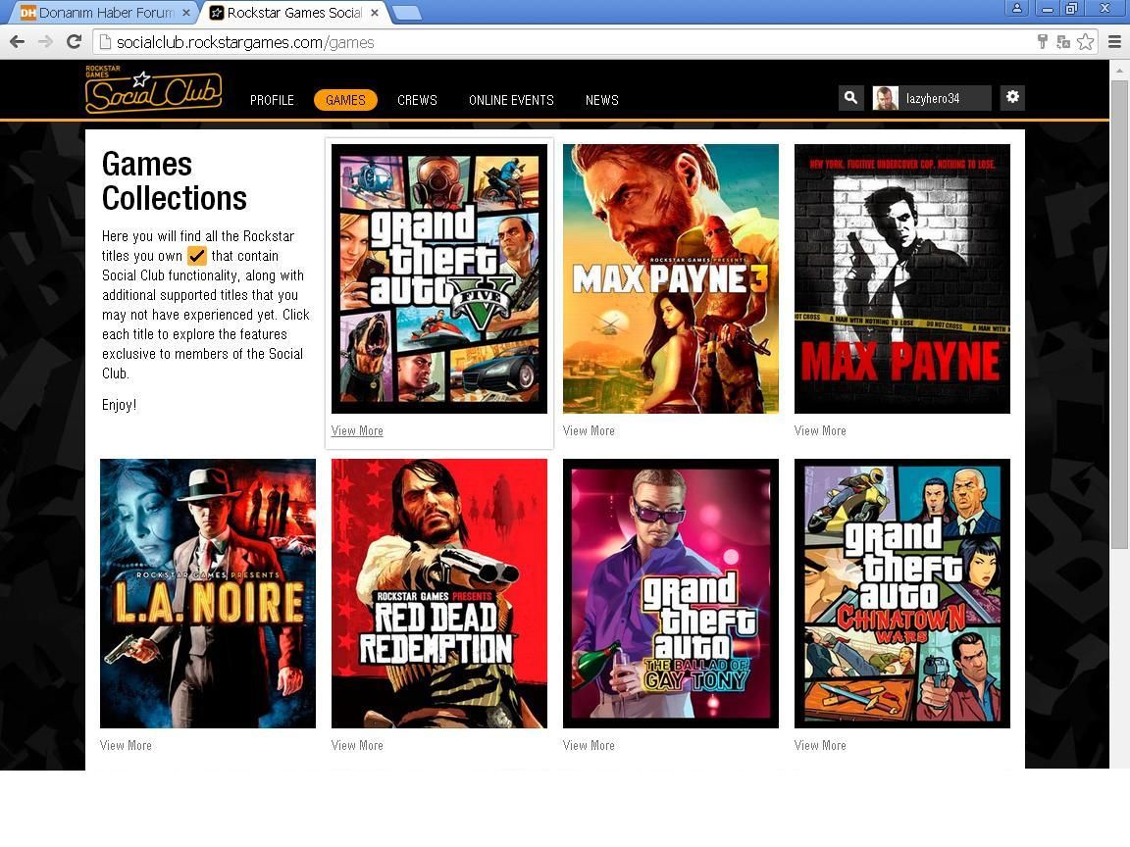Viewport: 1130px width, 847px height.
Task: Click the saved-password key icon in address bar
Action: tap(1042, 42)
